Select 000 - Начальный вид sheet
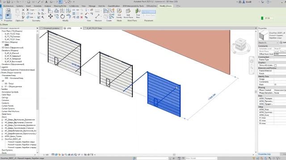This screenshot has width=286, height=160. coord(14,78)
